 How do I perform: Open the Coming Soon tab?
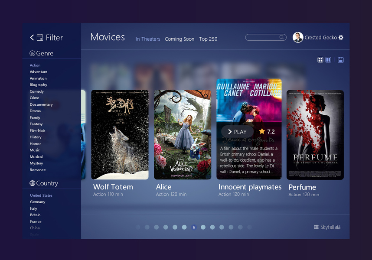pyautogui.click(x=179, y=39)
